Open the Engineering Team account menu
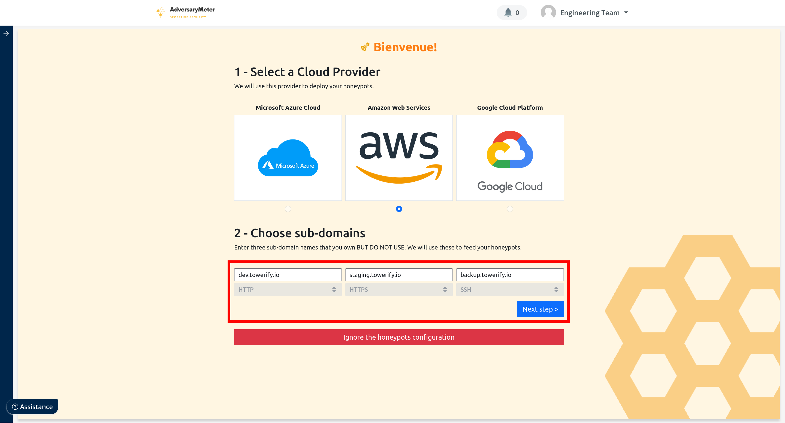This screenshot has width=785, height=423. click(x=594, y=13)
